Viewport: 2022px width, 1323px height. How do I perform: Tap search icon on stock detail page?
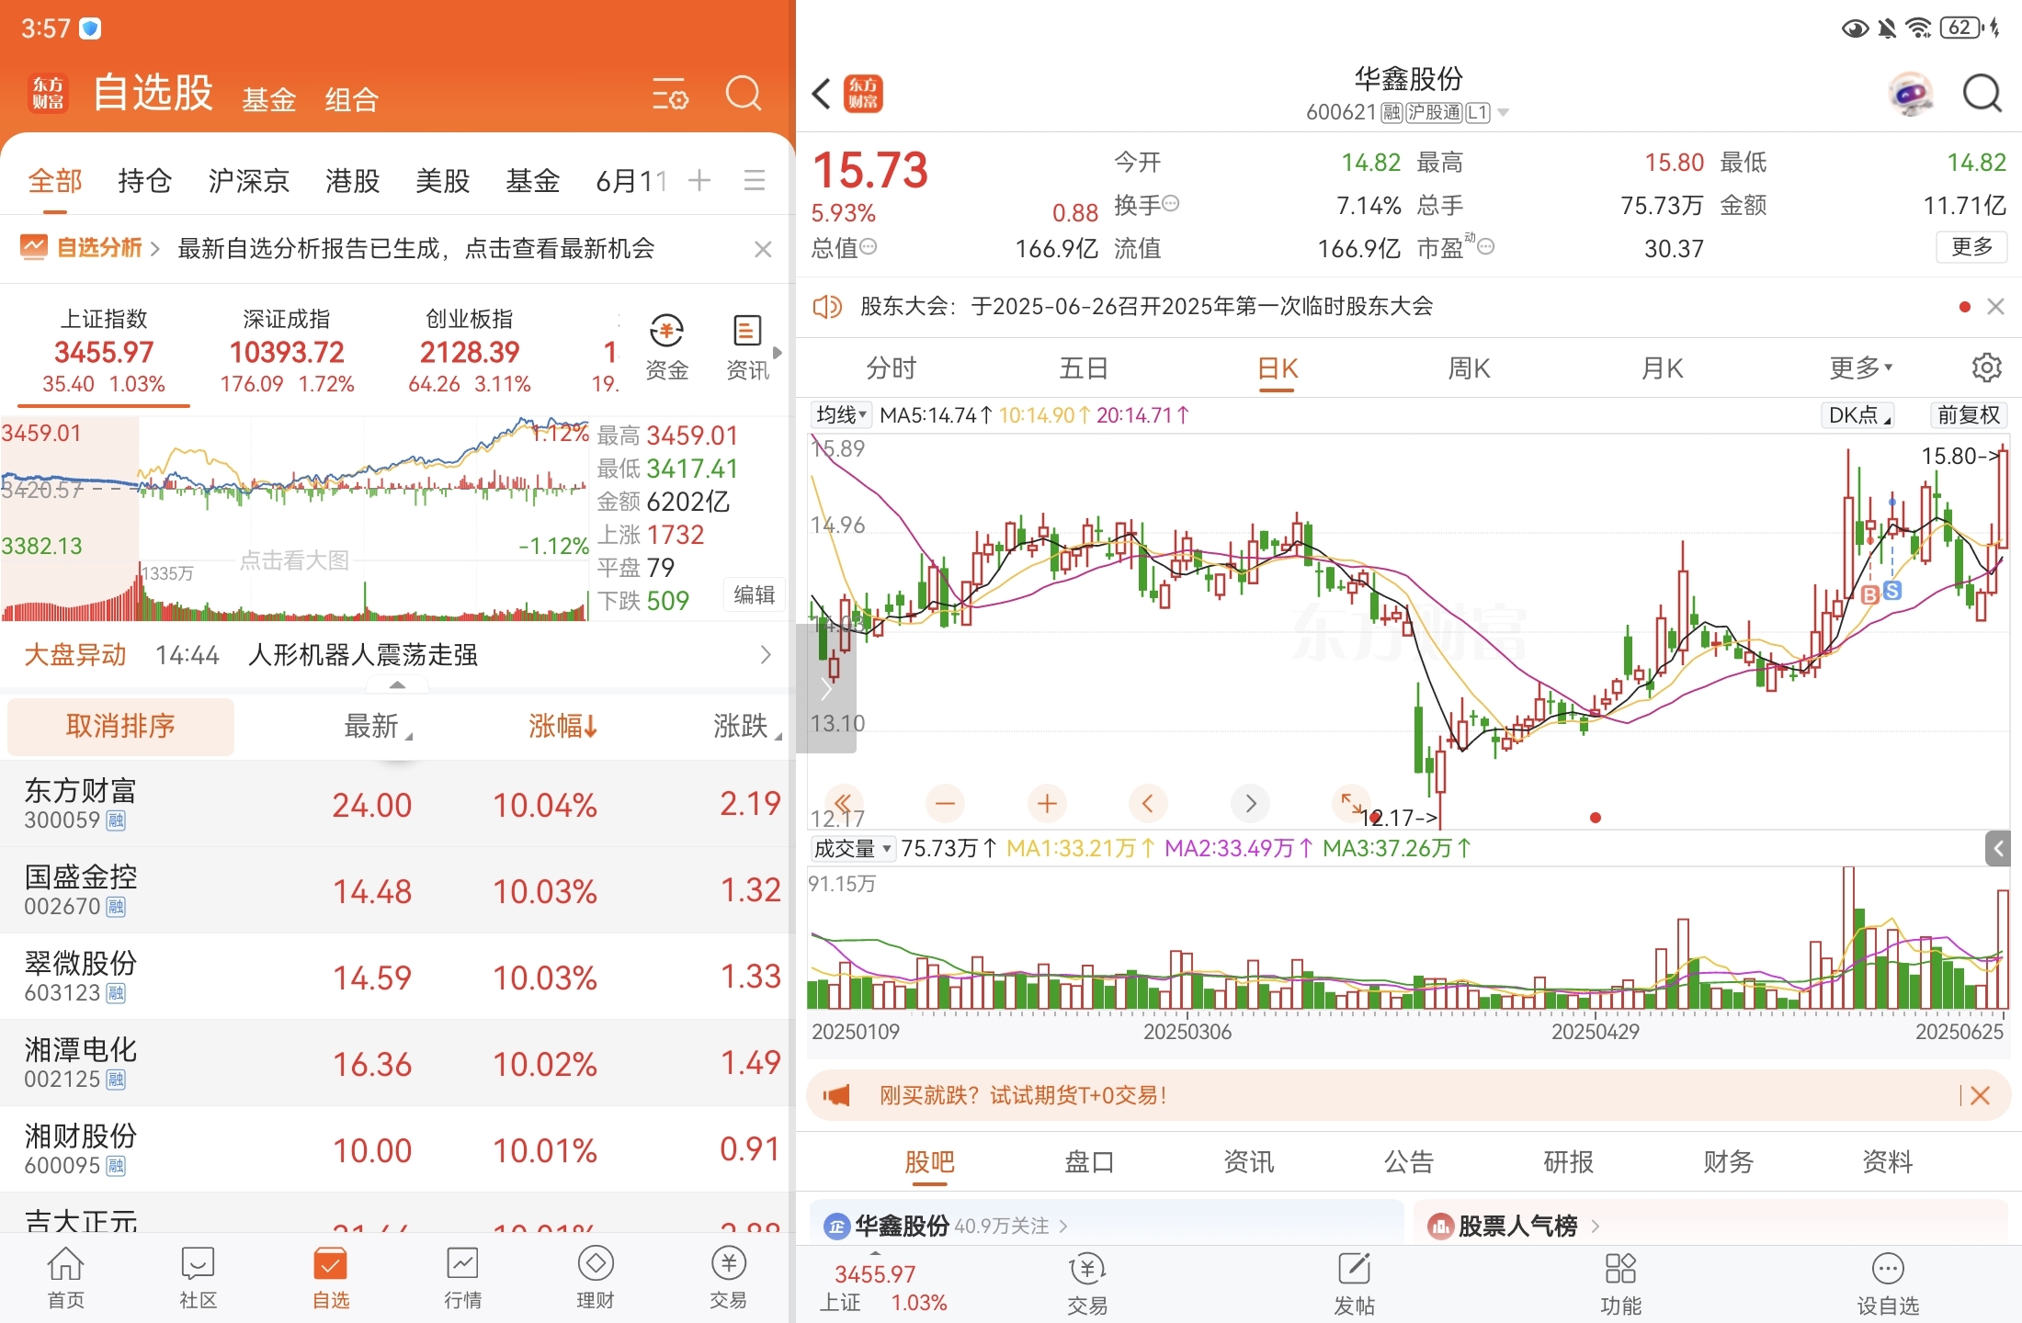pos(1982,93)
